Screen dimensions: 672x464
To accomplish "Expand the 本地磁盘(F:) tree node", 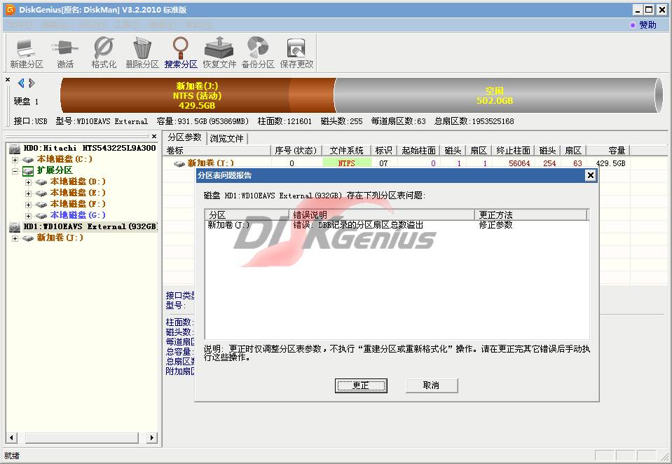I will click(x=28, y=205).
